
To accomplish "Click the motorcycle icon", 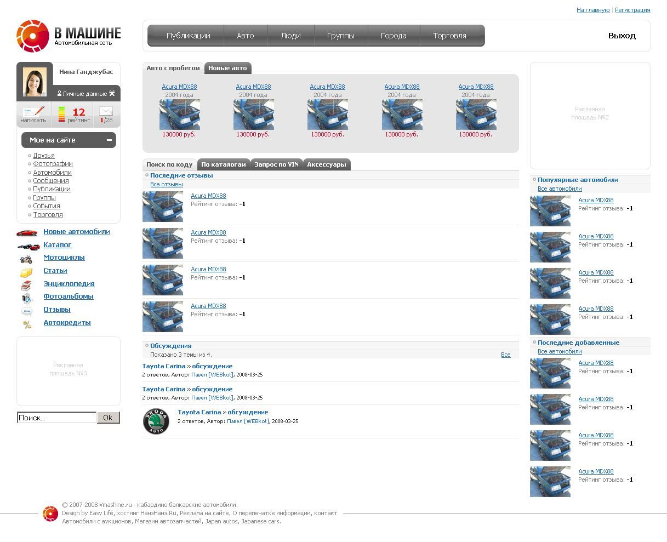I will pos(26,259).
